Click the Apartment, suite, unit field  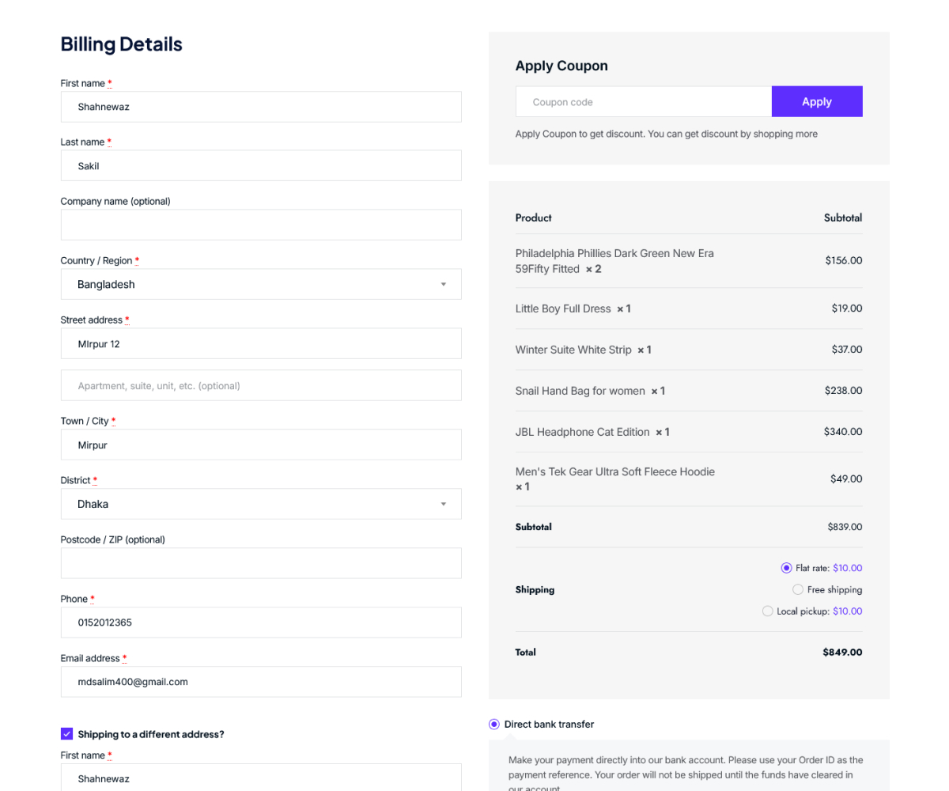coord(260,386)
